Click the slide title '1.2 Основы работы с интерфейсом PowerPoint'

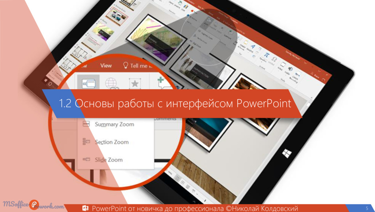click(175, 104)
